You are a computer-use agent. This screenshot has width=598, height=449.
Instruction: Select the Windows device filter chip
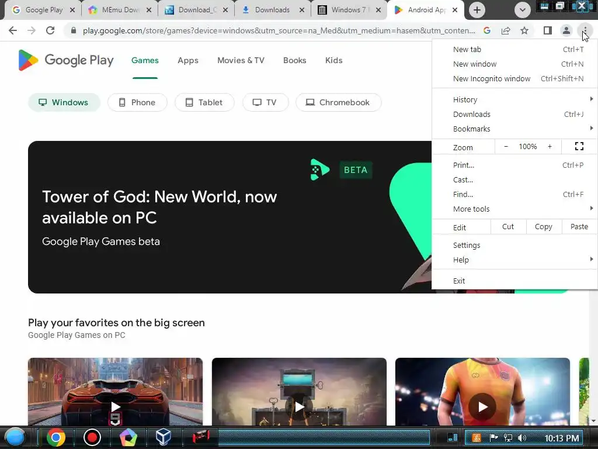tap(64, 102)
